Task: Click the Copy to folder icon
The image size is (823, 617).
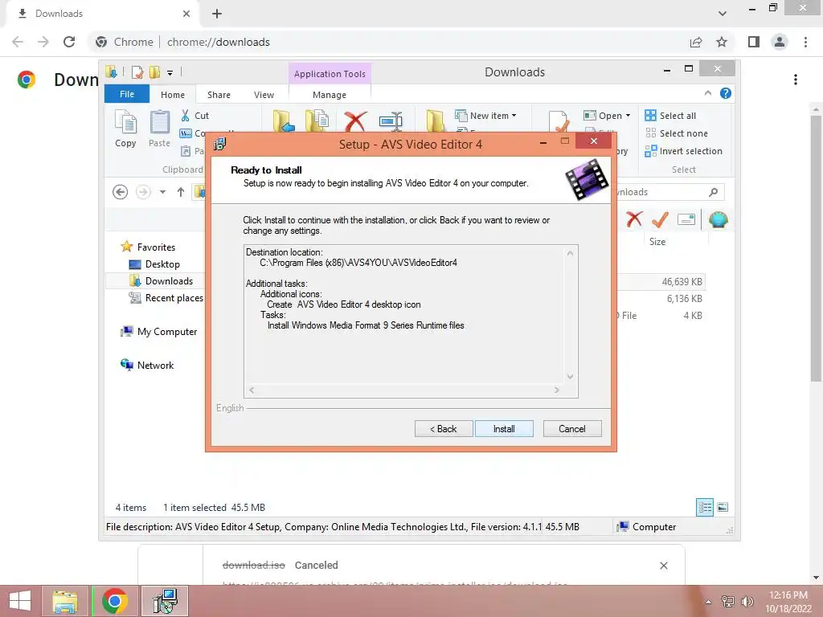Action: pyautogui.click(x=317, y=121)
